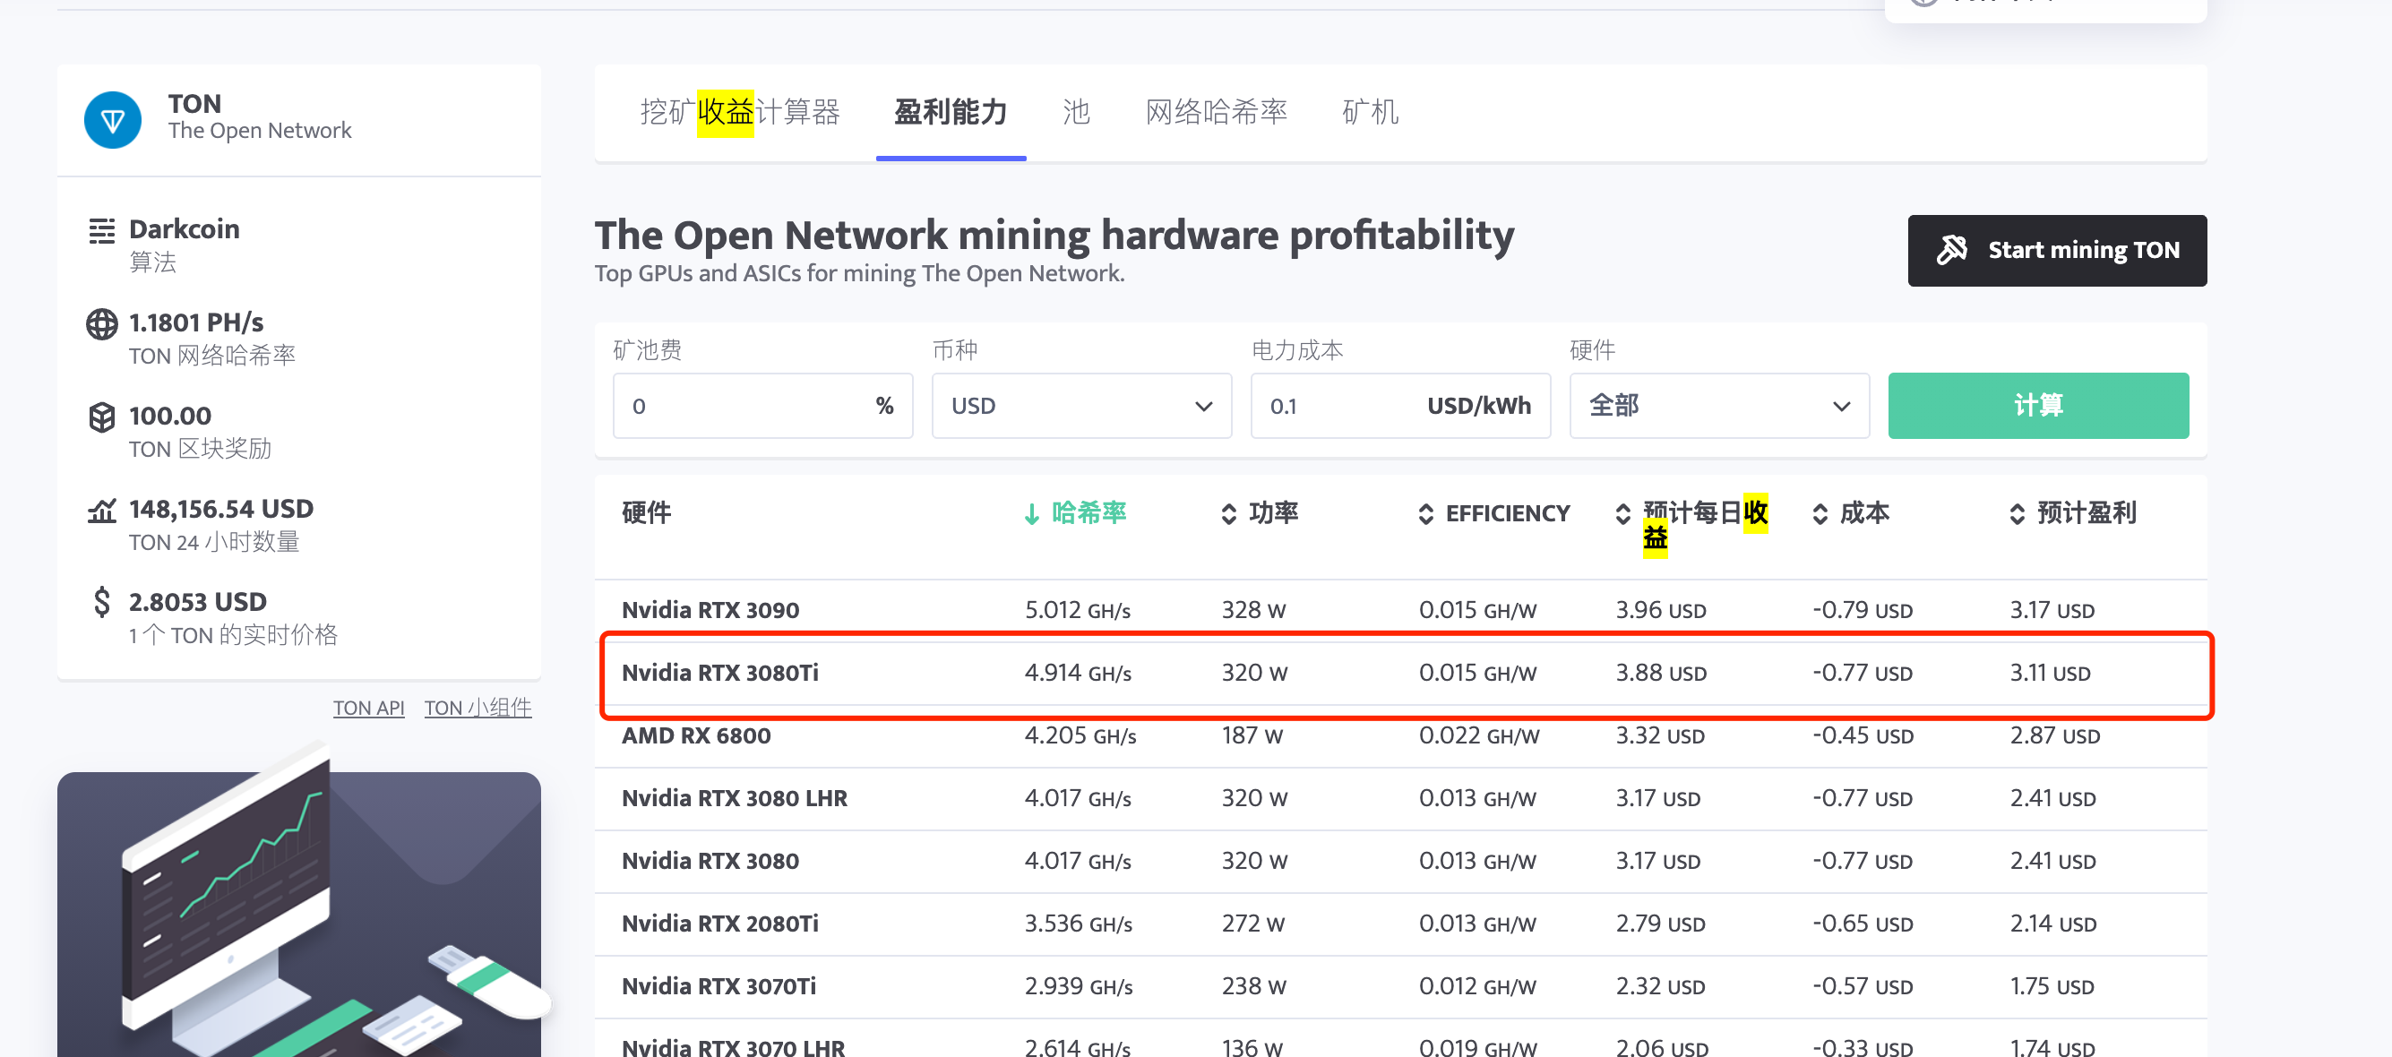Switch to the 矿机 tab
Image resolution: width=2392 pixels, height=1057 pixels.
[x=1370, y=112]
